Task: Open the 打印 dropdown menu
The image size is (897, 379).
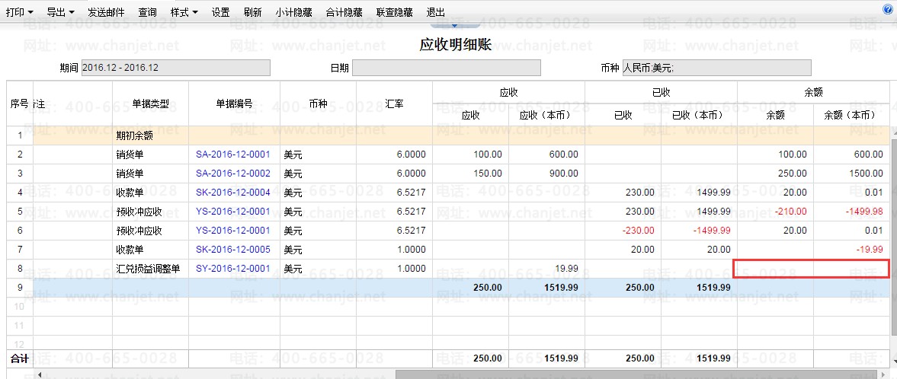Action: pyautogui.click(x=20, y=12)
